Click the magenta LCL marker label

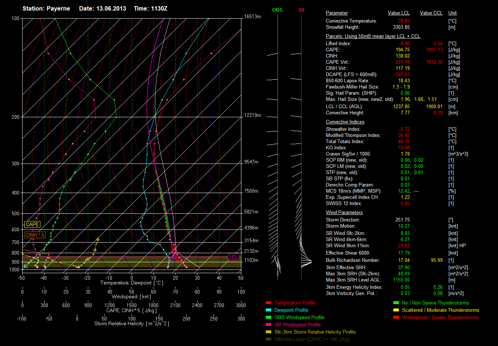[233, 257]
